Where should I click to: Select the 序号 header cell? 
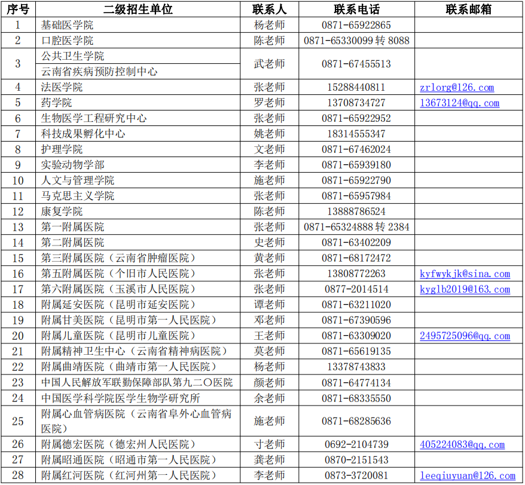pyautogui.click(x=18, y=9)
